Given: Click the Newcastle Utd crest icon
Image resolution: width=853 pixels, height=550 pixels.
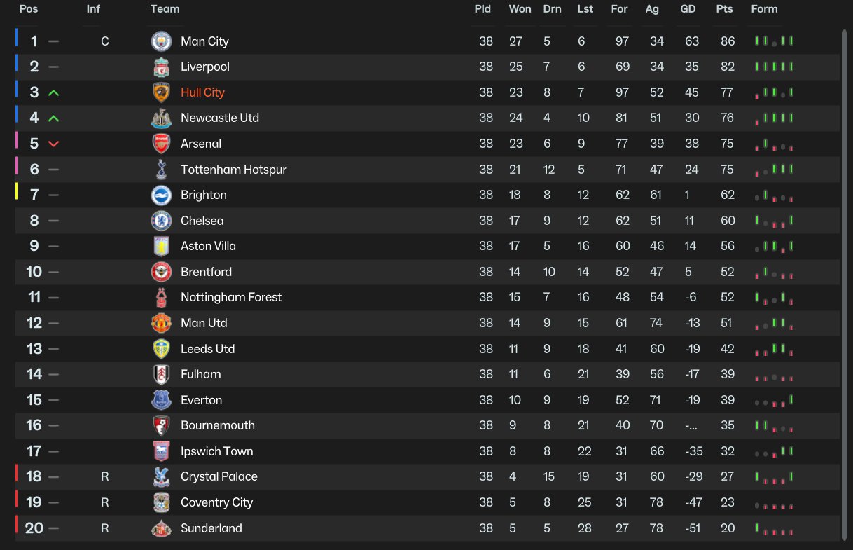Looking at the screenshot, I should click(161, 118).
